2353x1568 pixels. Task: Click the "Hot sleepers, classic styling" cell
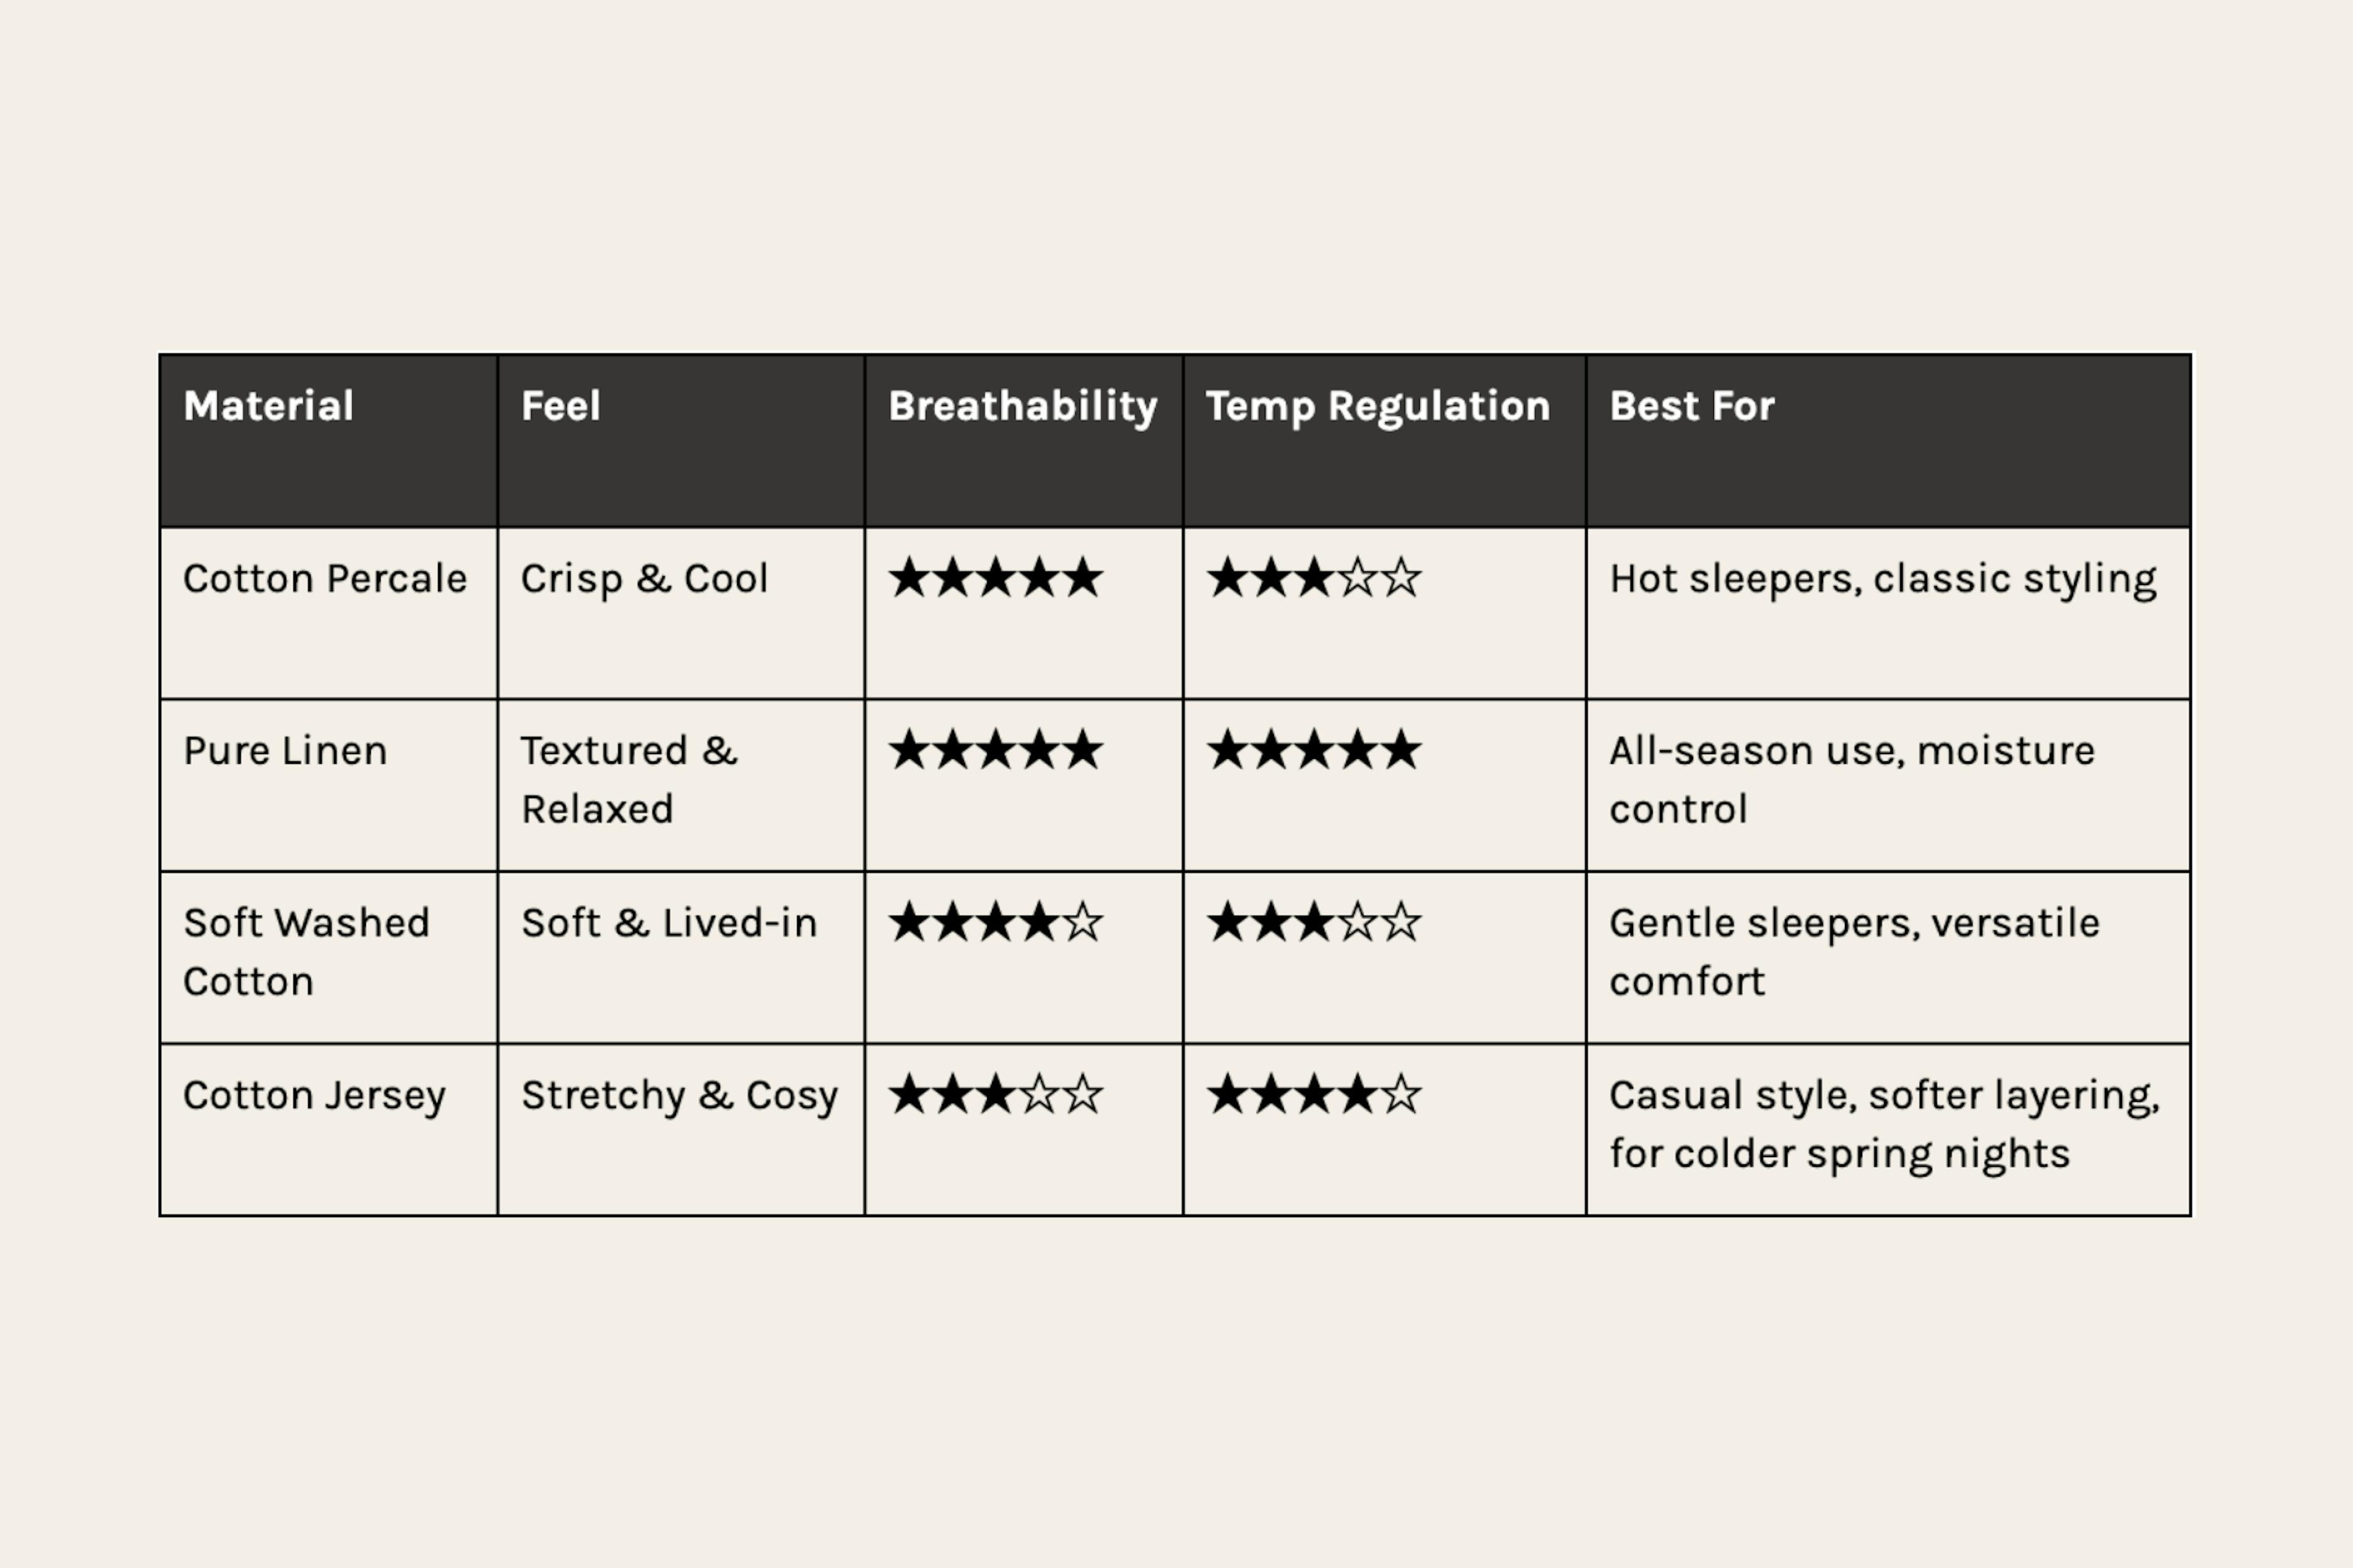(x=1882, y=579)
